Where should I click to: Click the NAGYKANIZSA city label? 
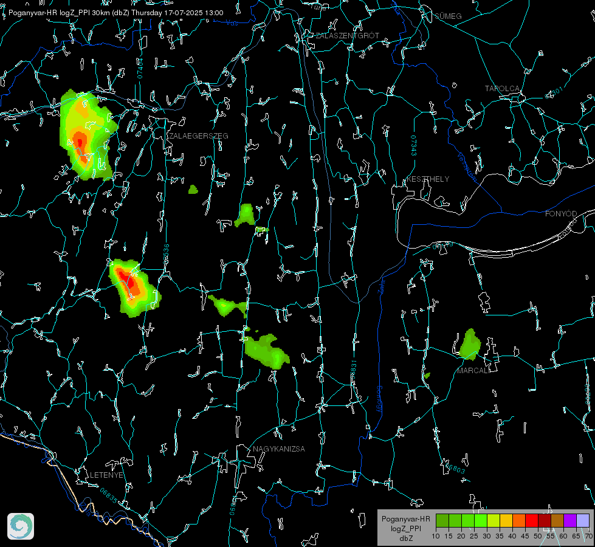click(279, 449)
